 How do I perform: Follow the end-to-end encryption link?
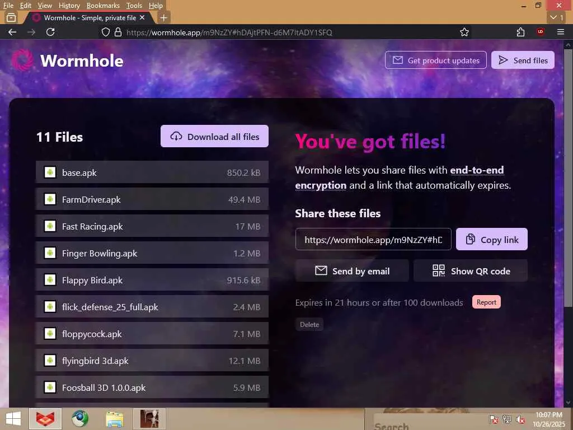pos(477,170)
